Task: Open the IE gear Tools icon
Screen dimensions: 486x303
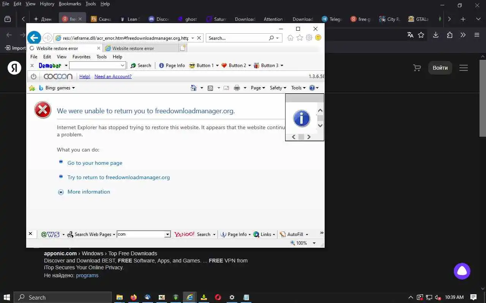Action: (x=309, y=38)
